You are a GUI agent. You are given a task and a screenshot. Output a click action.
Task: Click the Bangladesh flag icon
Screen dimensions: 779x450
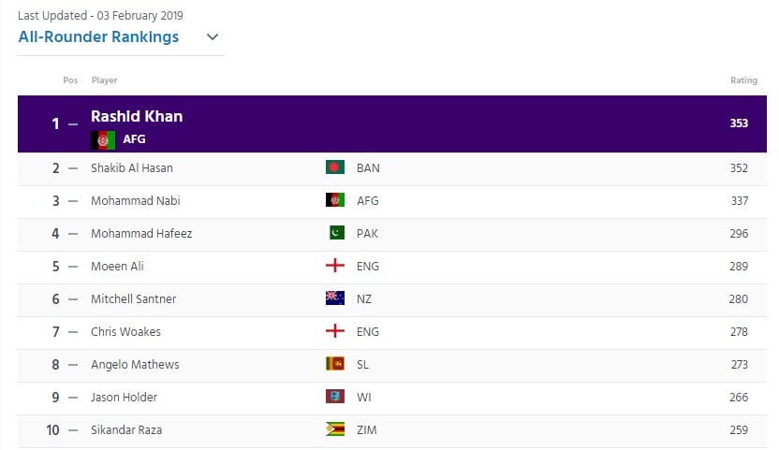point(335,167)
